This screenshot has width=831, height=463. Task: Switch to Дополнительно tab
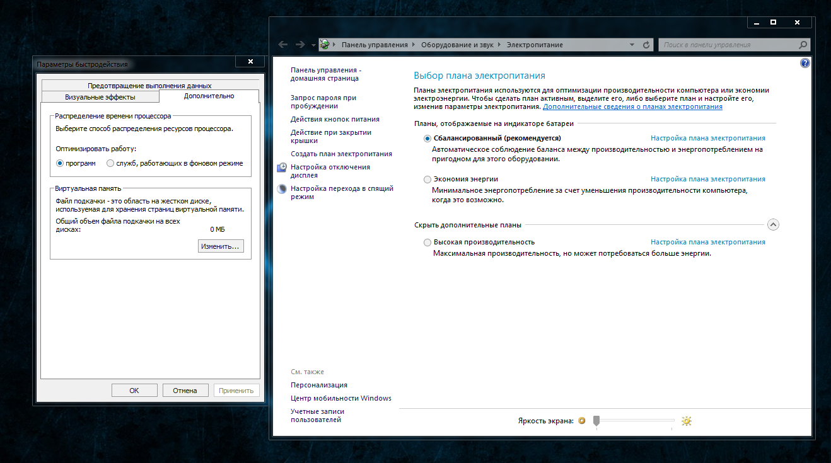pyautogui.click(x=209, y=96)
